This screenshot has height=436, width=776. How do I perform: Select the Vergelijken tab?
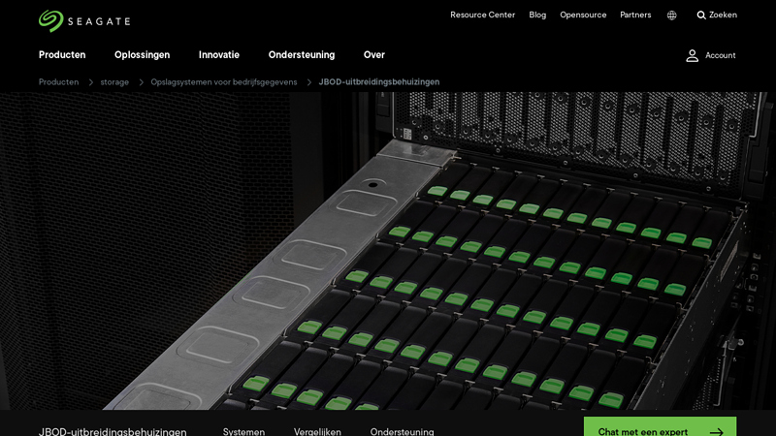tap(317, 431)
